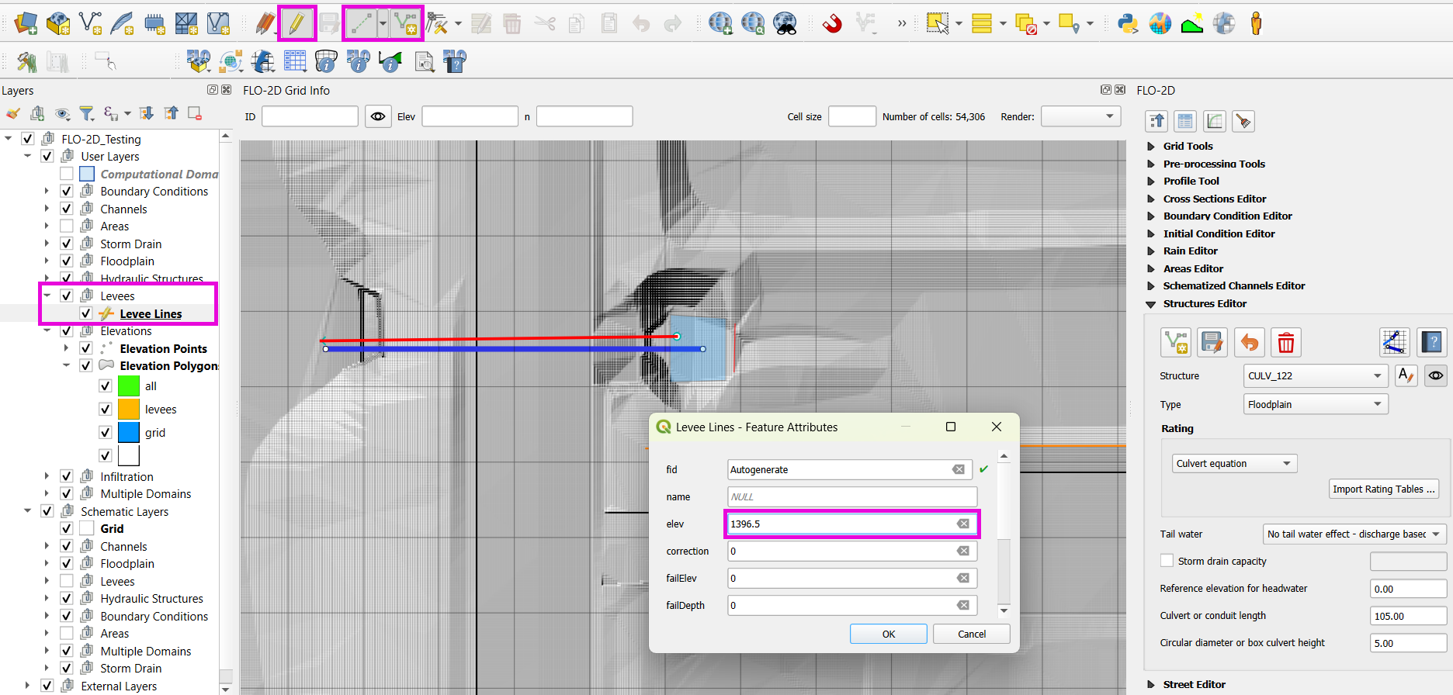Click the Structures Editor help icon
The width and height of the screenshot is (1453, 695).
[1430, 342]
